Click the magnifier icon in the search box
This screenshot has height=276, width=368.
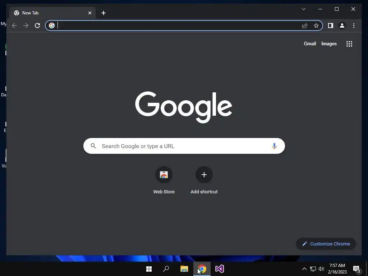click(93, 146)
